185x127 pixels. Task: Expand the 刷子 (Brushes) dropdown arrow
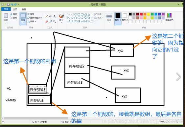point(61,23)
